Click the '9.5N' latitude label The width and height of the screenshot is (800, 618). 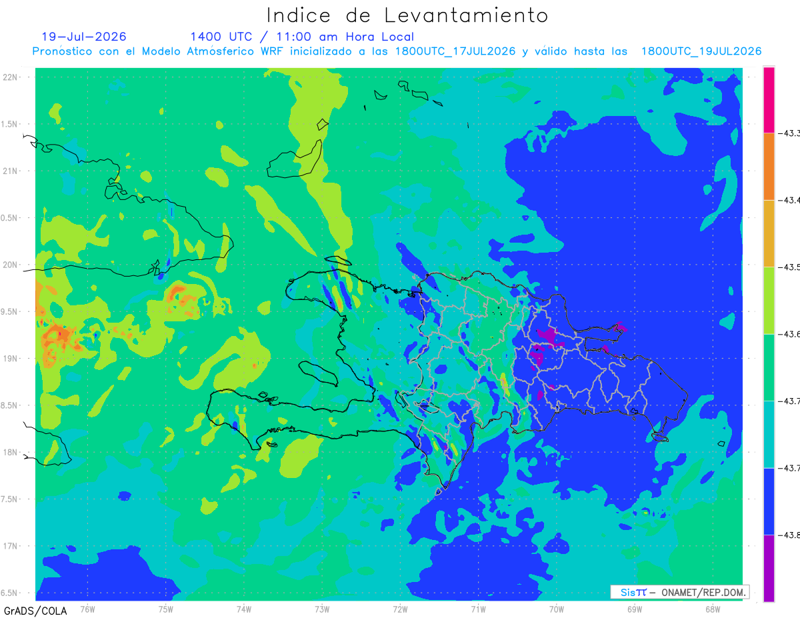click(10, 311)
